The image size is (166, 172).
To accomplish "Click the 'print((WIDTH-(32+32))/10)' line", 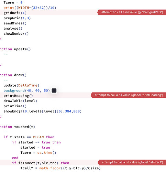I will pyautogui.click(x=30, y=8).
